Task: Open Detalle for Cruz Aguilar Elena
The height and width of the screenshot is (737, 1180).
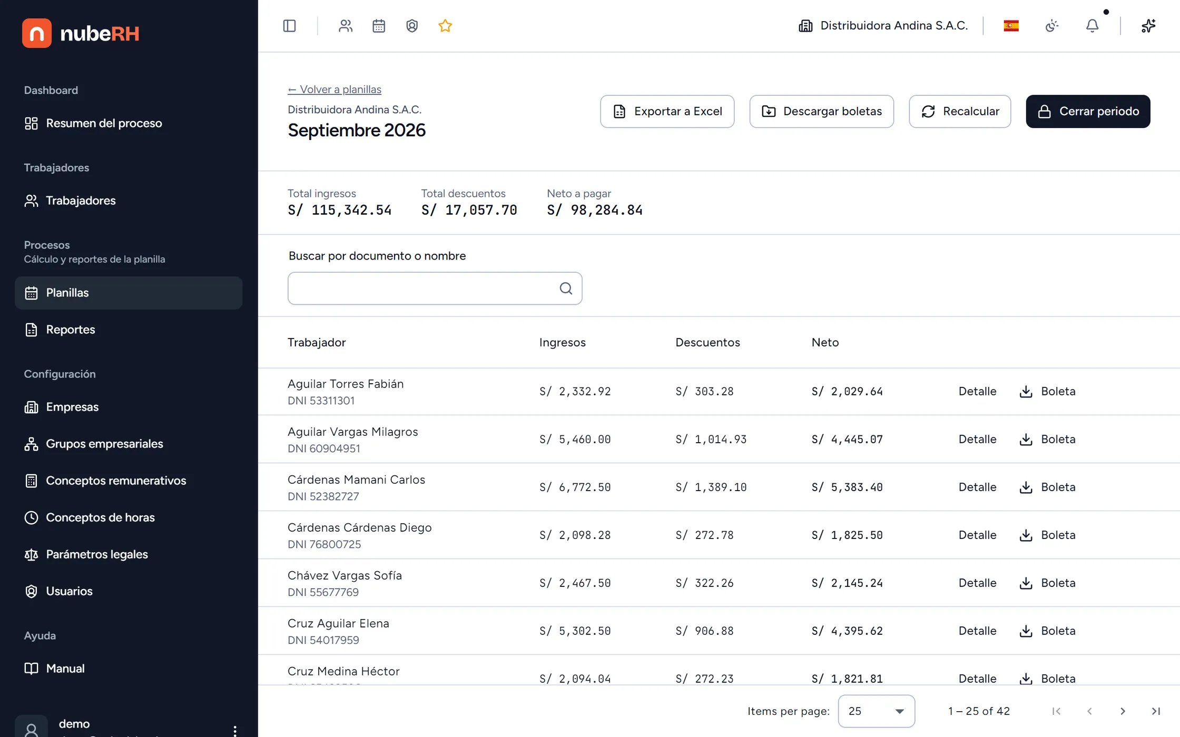Action: (x=977, y=631)
